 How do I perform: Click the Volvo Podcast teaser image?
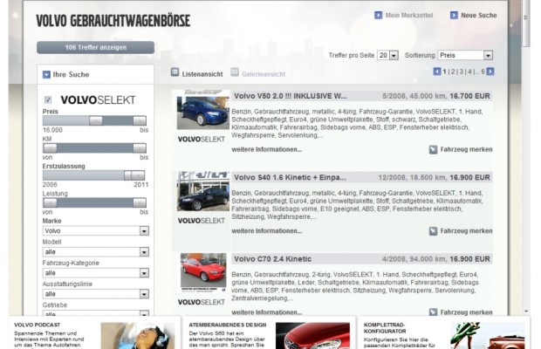pyautogui.click(x=138, y=336)
